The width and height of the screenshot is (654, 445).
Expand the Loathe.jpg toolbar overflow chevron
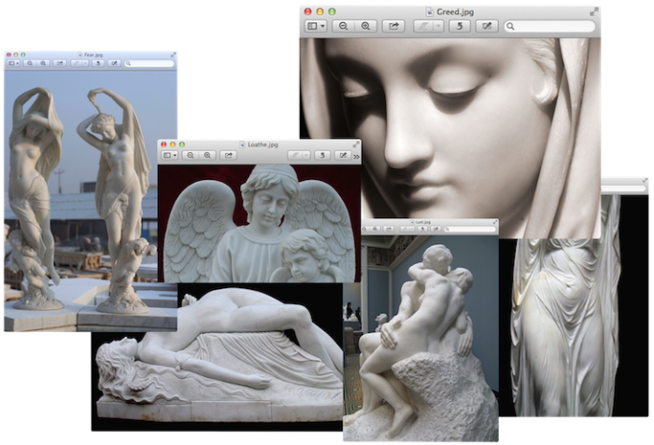[x=356, y=156]
